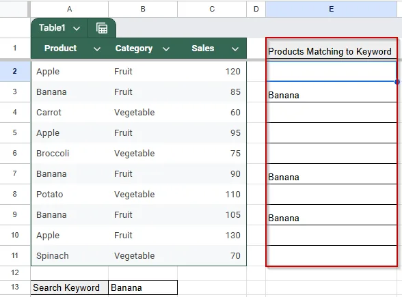Click the Table1 name label

pyautogui.click(x=52, y=27)
